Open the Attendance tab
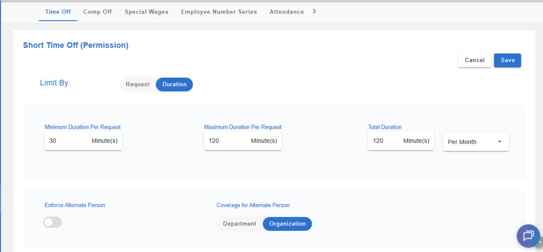Image resolution: width=543 pixels, height=252 pixels. (286, 12)
